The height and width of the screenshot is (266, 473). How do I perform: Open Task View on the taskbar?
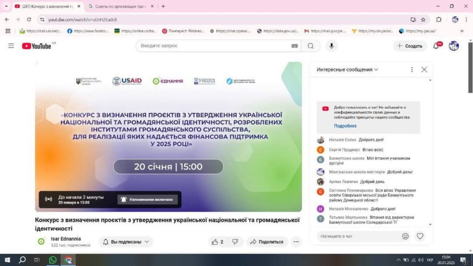[x=37, y=260]
